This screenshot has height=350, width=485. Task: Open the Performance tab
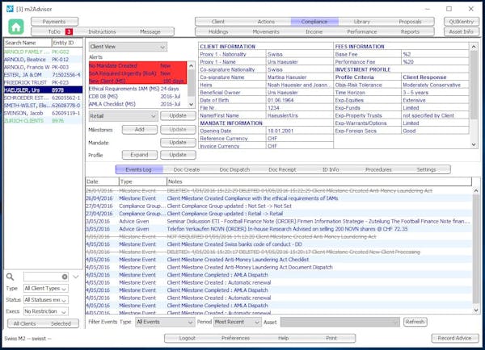tap(362, 31)
